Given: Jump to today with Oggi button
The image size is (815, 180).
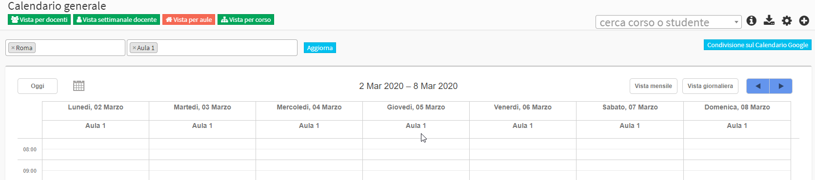Looking at the screenshot, I should click(x=38, y=86).
